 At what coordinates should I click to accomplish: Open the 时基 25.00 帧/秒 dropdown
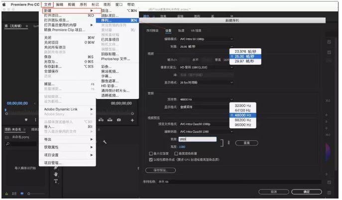tap(206, 47)
